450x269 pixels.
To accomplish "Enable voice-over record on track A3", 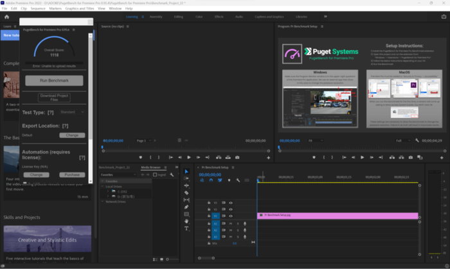I will pyautogui.click(x=245, y=237).
